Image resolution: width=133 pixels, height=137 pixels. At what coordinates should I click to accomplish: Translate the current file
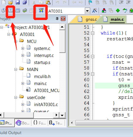(x=4, y=10)
